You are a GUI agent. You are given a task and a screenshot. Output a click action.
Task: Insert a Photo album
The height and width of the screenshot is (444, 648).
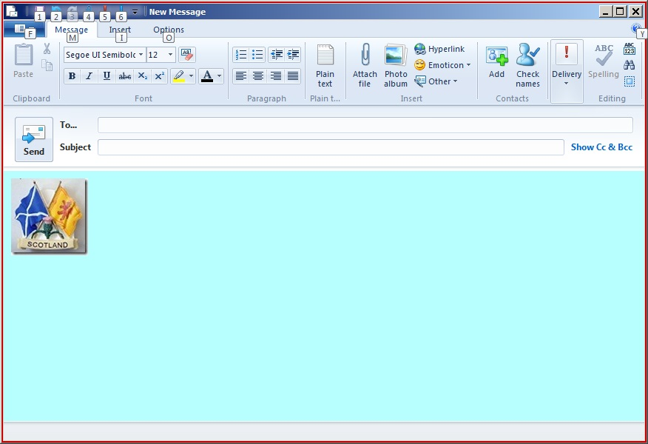396,66
